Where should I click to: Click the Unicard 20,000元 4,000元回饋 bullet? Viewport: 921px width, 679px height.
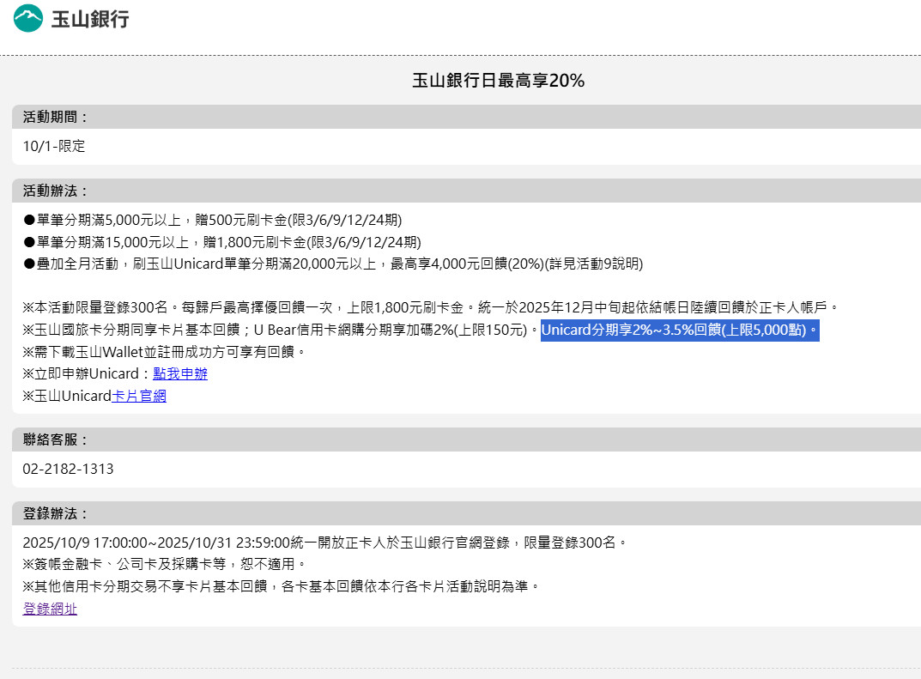(332, 264)
